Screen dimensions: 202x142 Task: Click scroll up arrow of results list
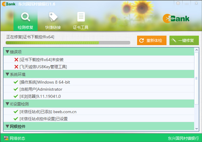click(197, 50)
